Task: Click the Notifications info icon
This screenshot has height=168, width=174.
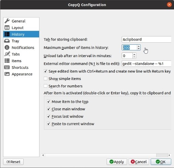Action: click(7, 47)
